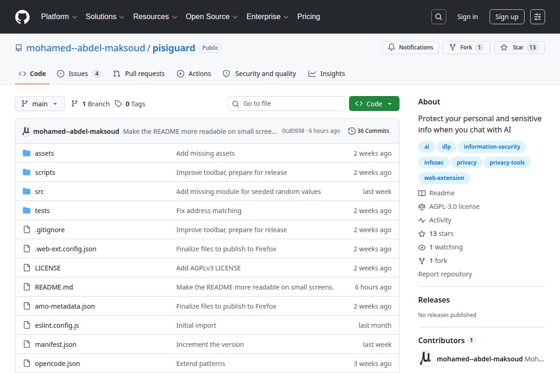This screenshot has height=373, width=560.
Task: Switch to the Insights tab
Action: point(327,74)
